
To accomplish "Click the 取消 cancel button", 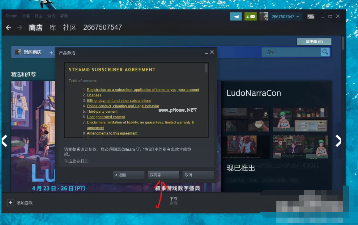I will (198, 175).
